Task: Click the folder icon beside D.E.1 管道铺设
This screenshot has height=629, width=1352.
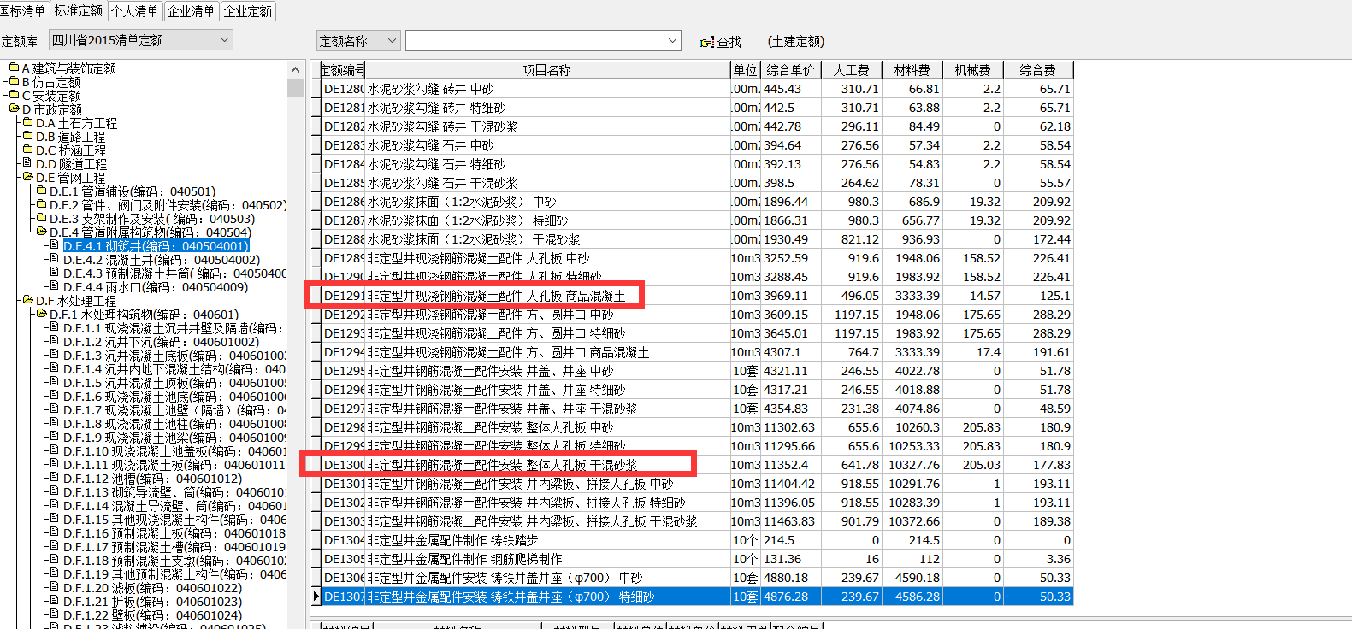Action: [x=41, y=191]
